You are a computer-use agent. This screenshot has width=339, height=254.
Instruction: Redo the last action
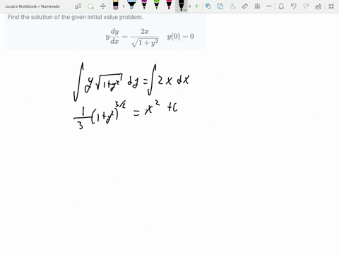[x=306, y=6]
